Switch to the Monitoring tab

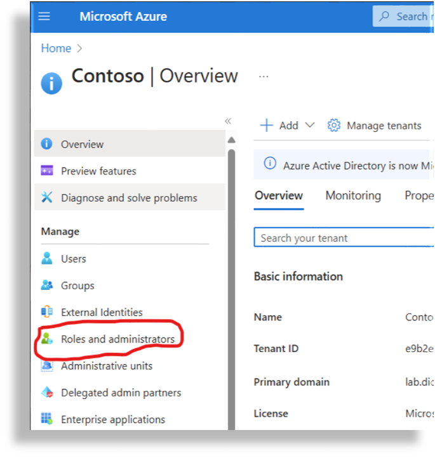tap(353, 195)
